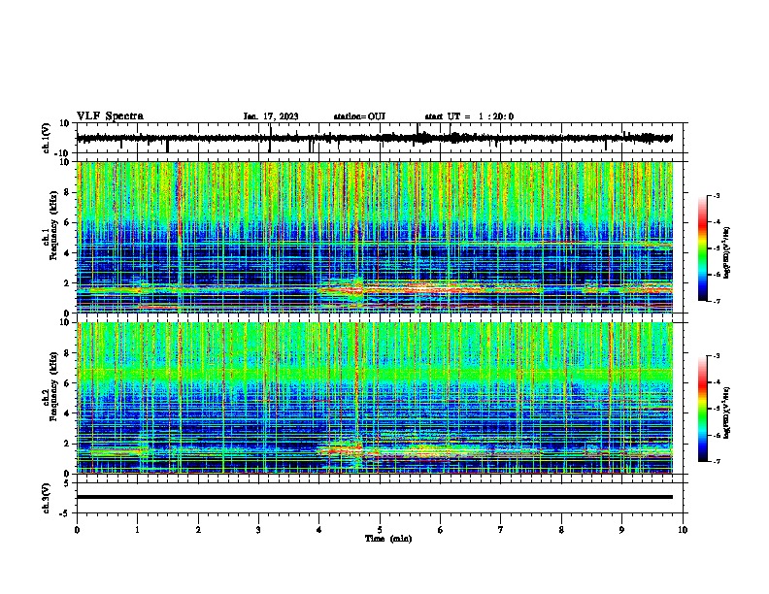769x594 pixels.
Task: Click the "Time (min)" axis label
Action: click(388, 539)
